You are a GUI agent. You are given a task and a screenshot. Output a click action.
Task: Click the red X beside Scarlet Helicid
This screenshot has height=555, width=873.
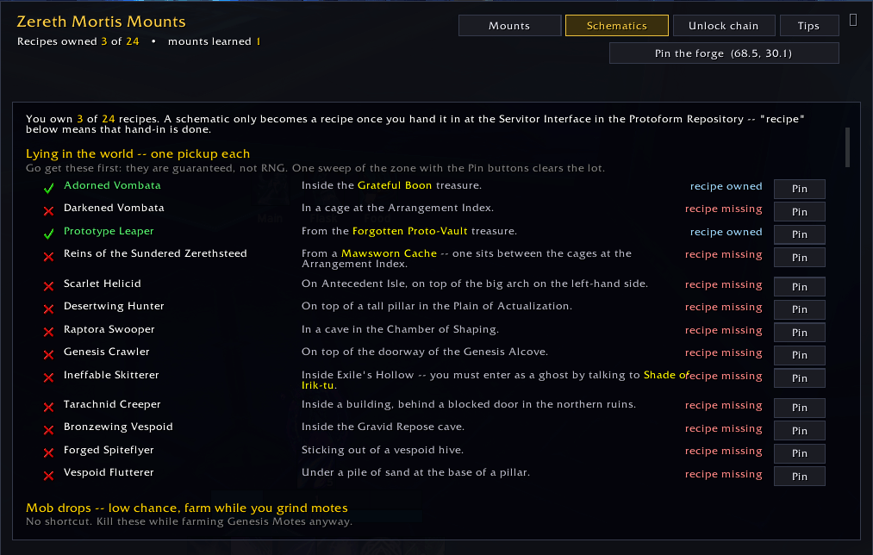point(48,286)
